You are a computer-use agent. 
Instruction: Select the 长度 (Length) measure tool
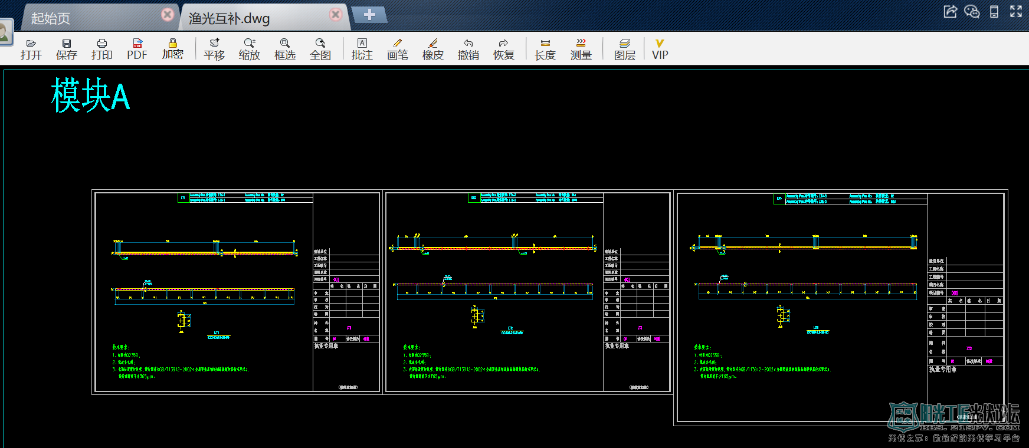coord(545,50)
